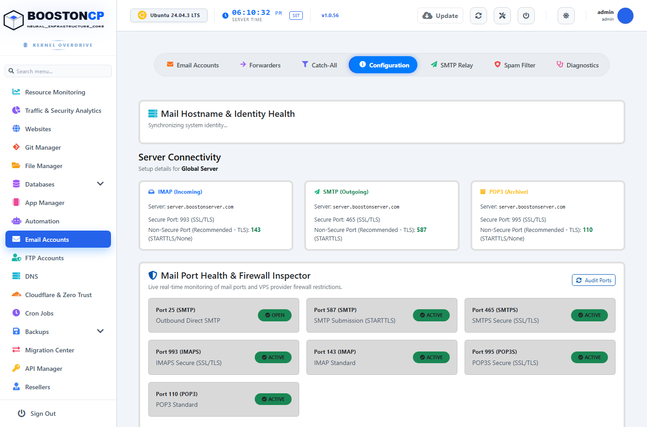Click the Ubuntu 24.04.3 LTS badge

pyautogui.click(x=169, y=15)
